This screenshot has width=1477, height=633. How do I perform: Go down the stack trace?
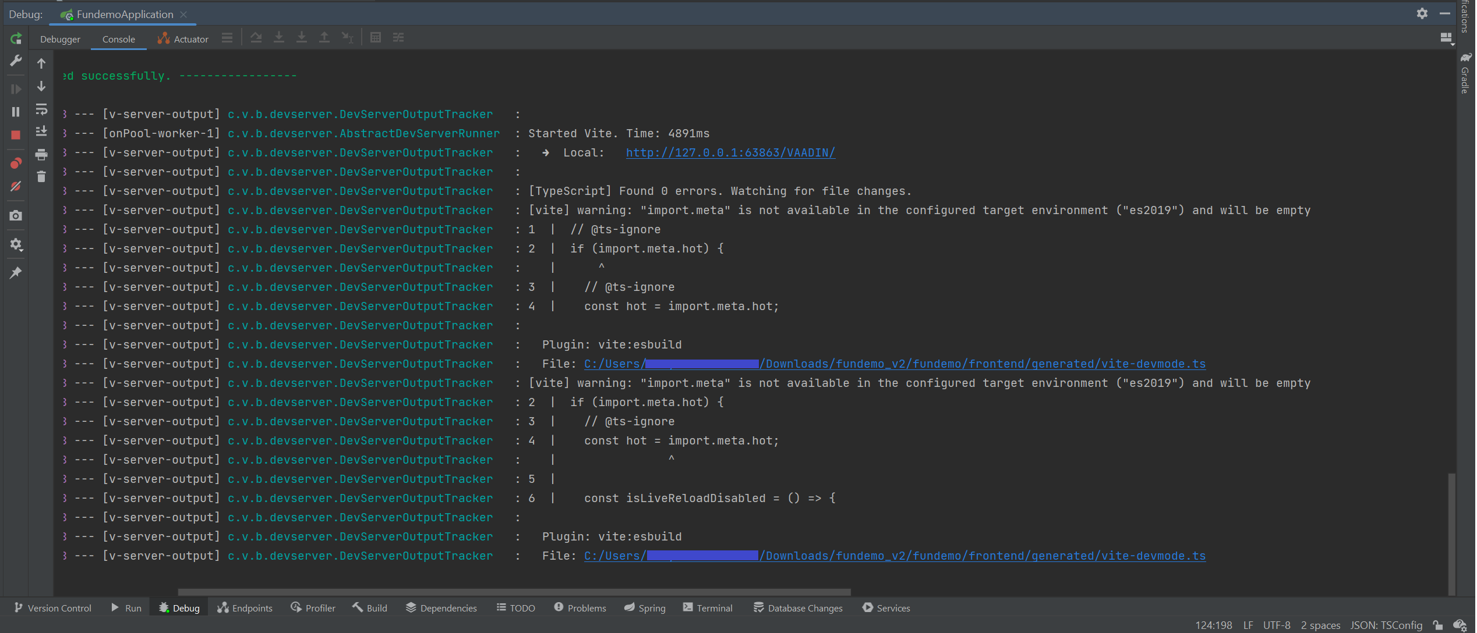(x=41, y=86)
